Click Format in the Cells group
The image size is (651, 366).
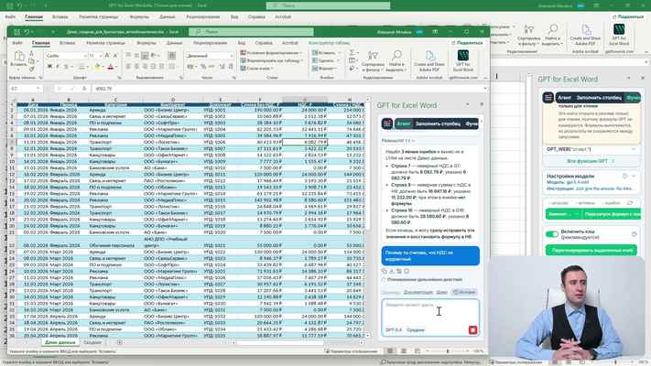[324, 68]
